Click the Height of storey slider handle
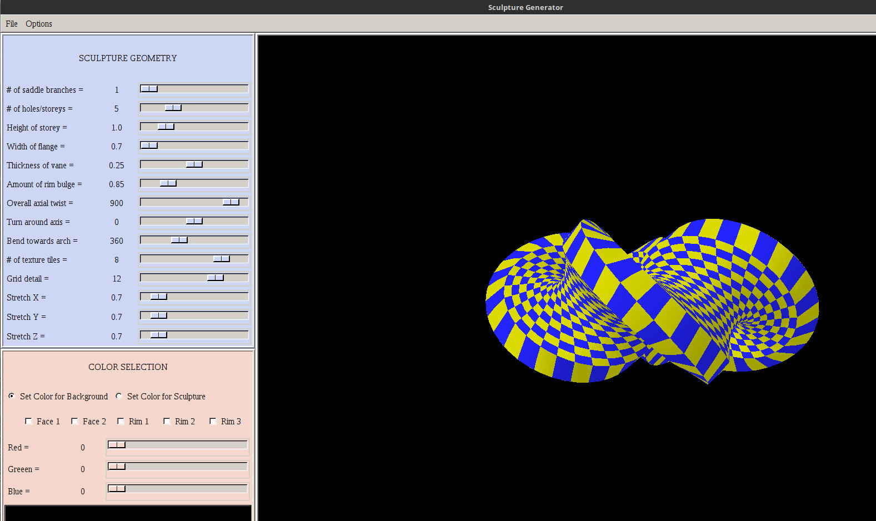The width and height of the screenshot is (876, 521). pyautogui.click(x=166, y=127)
